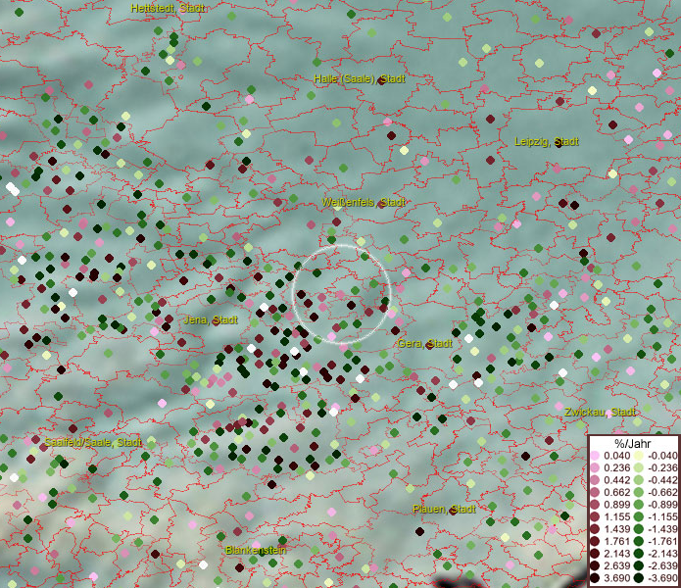The width and height of the screenshot is (681, 588).
Task: Select the 1.761 legend swatch
Action: point(595,542)
